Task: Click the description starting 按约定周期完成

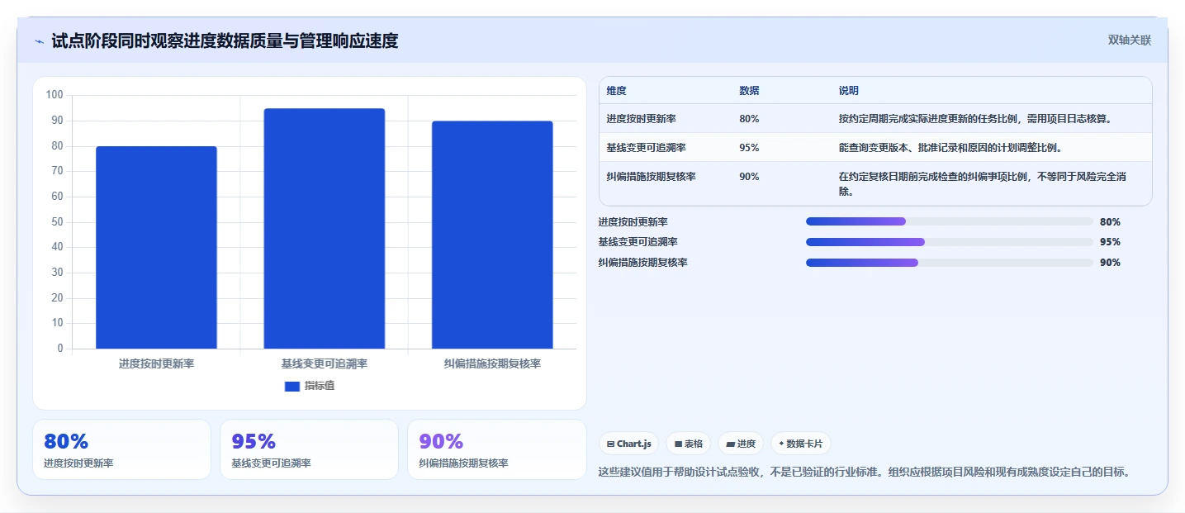Action: point(975,119)
